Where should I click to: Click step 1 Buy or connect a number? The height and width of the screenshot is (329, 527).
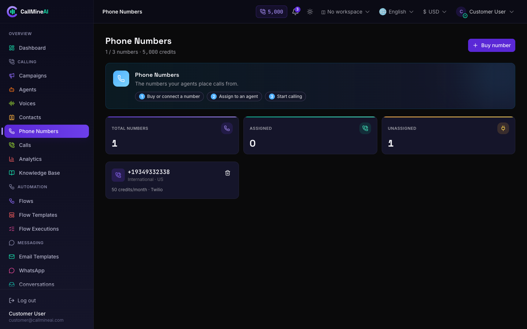[169, 97]
